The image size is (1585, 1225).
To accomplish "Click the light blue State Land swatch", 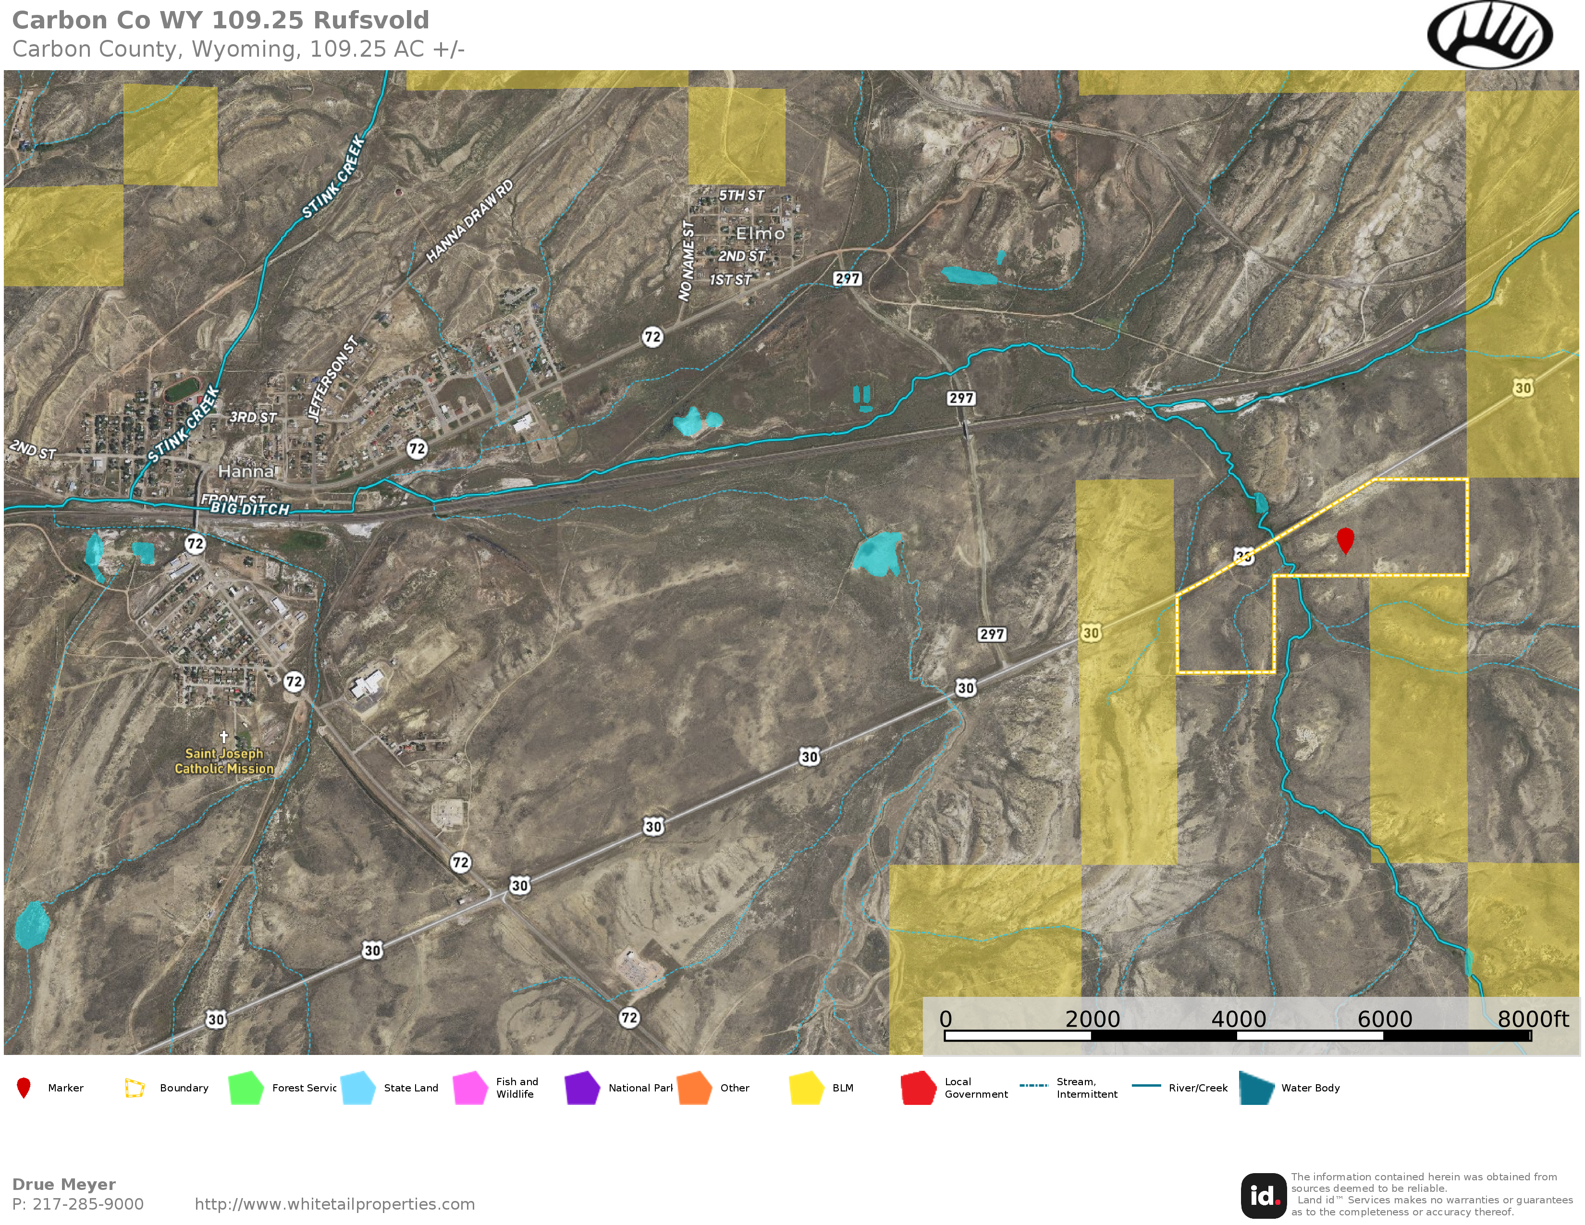I will [x=358, y=1088].
